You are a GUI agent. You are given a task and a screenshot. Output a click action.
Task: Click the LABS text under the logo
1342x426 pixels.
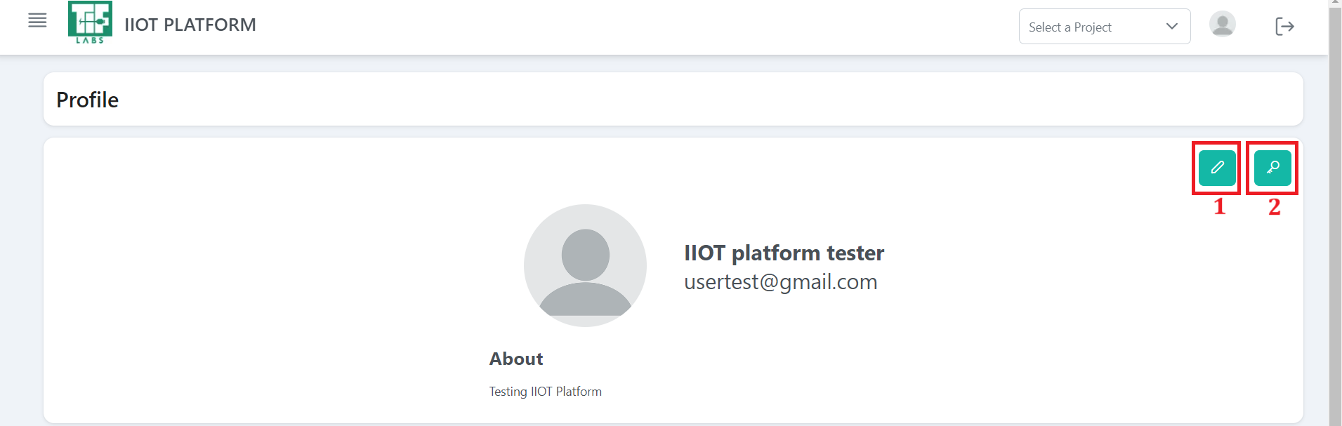tap(90, 41)
